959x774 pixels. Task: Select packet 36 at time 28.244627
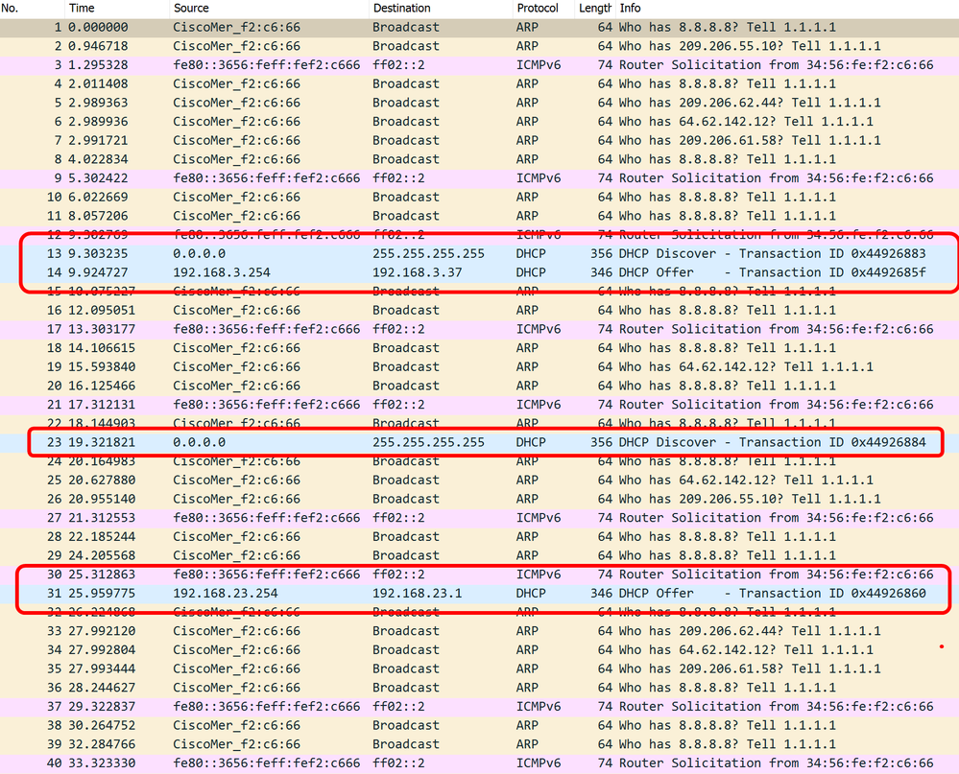[x=480, y=688]
